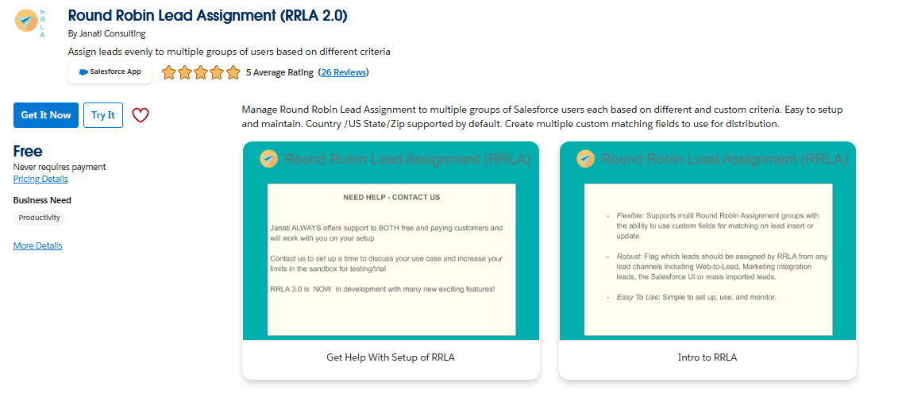
Task: Open the Intro to RRLA slide thumbnail
Action: (707, 241)
